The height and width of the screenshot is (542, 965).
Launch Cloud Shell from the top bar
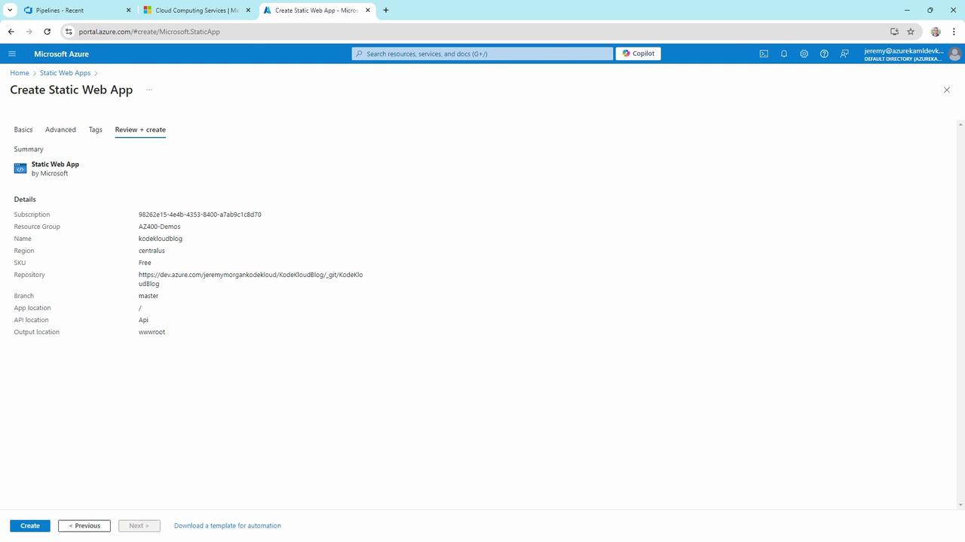coord(764,53)
